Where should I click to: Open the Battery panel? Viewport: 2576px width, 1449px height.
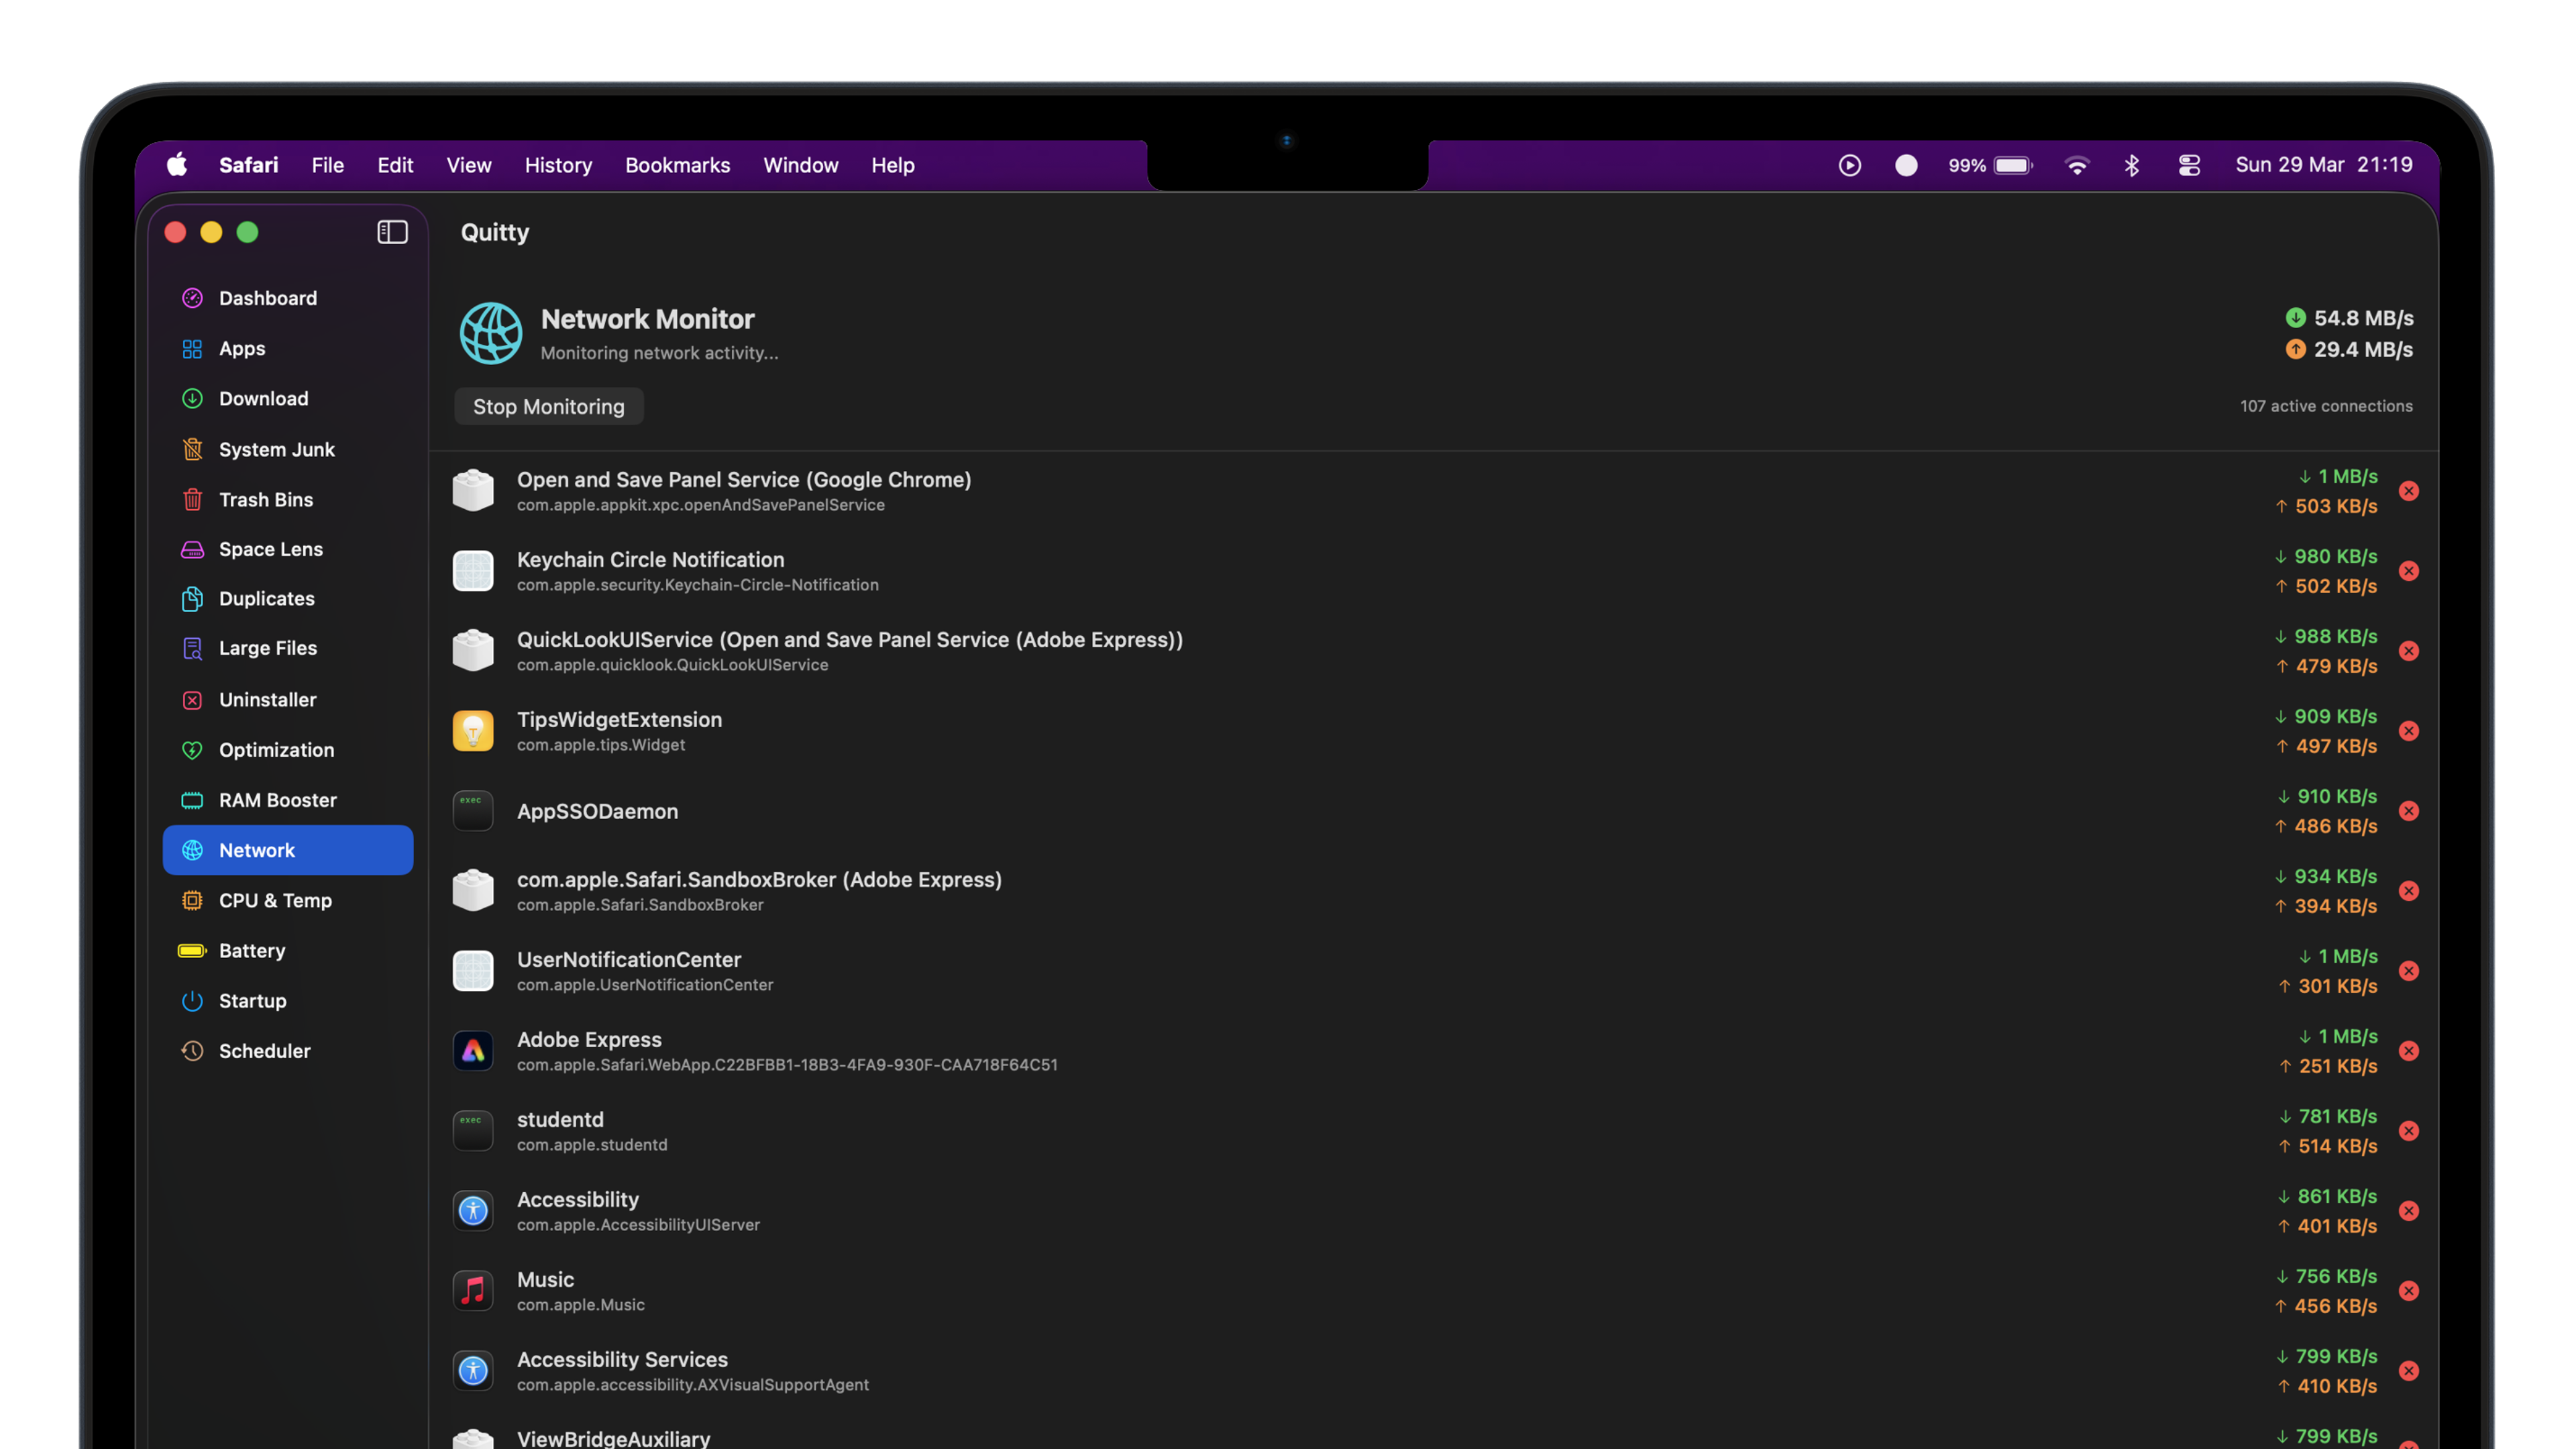(x=252, y=950)
